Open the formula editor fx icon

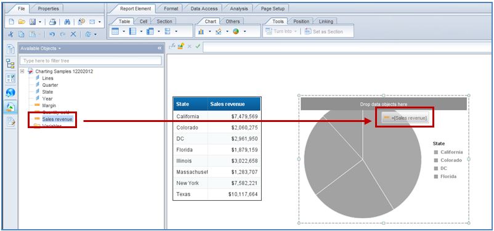172,46
